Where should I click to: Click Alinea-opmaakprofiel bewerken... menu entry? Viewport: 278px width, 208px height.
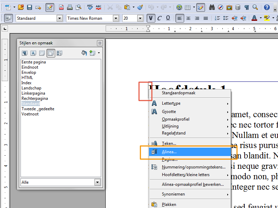click(x=190, y=184)
